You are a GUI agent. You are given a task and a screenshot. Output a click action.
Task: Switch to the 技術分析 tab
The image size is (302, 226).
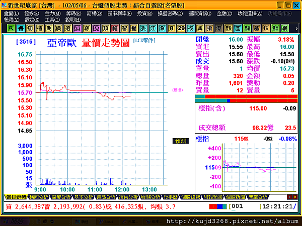pyautogui.click(x=128, y=197)
